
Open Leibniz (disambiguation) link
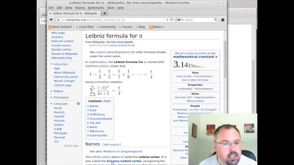coord(113,52)
